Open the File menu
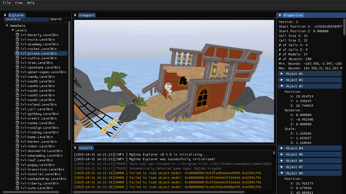The image size is (346, 194). click(6, 3)
